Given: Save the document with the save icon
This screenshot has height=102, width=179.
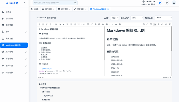Looking at the screenshot, I should (120, 24).
